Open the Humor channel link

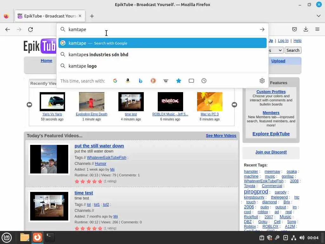101,164
